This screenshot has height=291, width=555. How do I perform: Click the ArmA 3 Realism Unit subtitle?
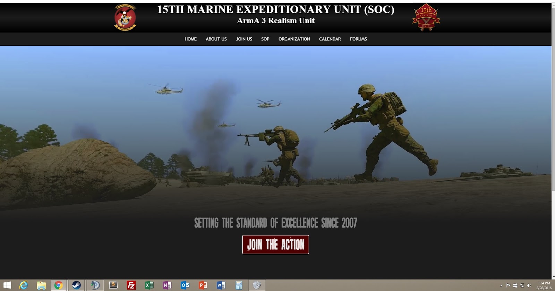click(x=276, y=21)
